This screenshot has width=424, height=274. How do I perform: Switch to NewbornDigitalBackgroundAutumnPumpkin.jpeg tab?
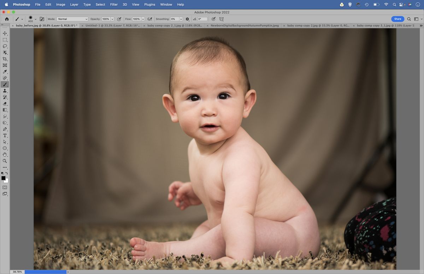(245, 25)
